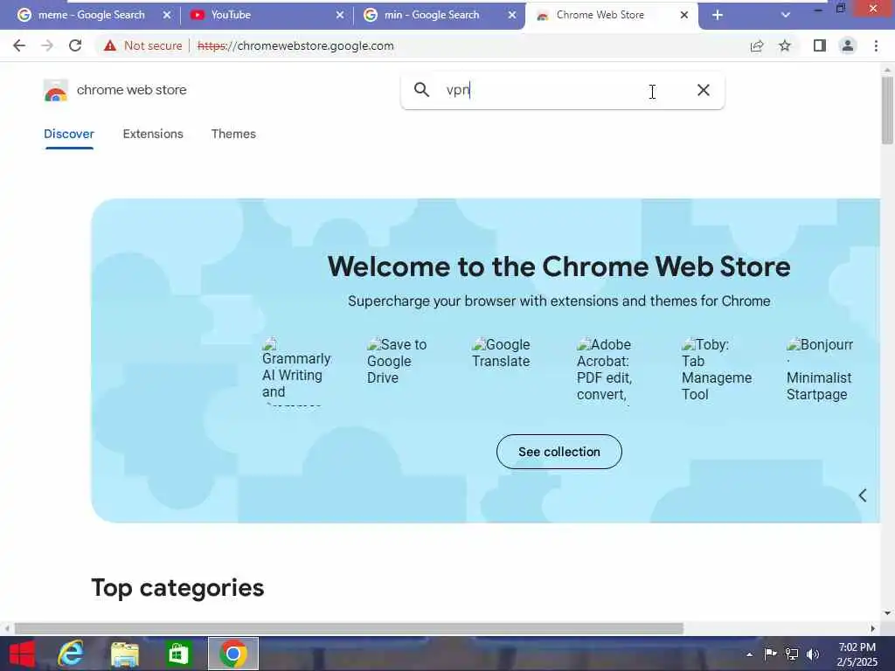The image size is (895, 671).
Task: Click the banner previous arrow chevron
Action: pos(863,495)
